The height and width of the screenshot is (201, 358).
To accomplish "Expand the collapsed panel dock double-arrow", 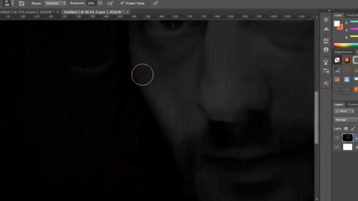I will tap(329, 11).
